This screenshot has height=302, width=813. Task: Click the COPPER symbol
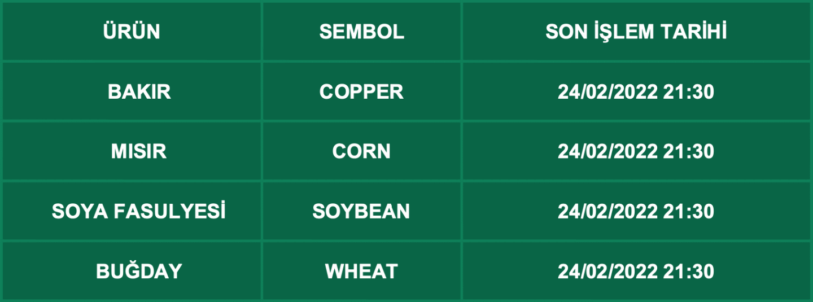[x=362, y=92]
